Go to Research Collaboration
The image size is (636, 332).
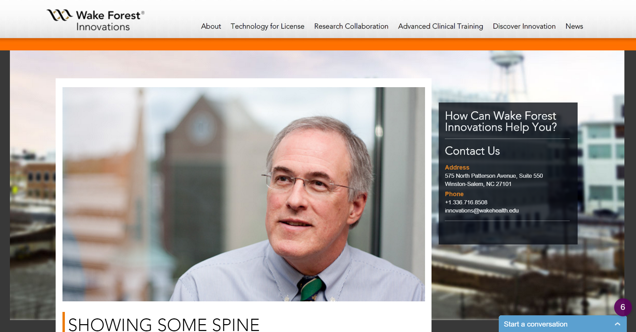click(351, 26)
